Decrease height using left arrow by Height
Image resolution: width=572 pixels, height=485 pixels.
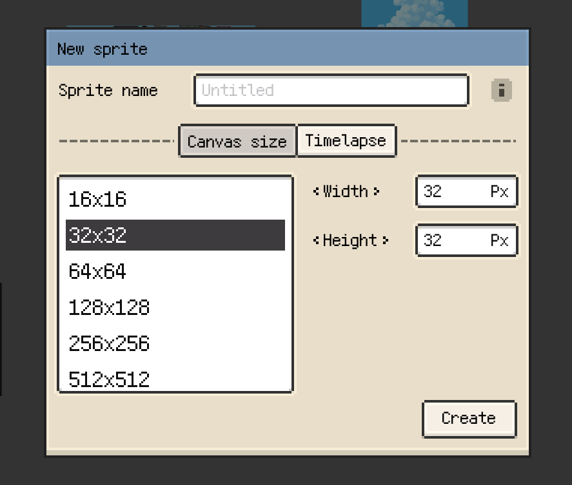pos(316,240)
